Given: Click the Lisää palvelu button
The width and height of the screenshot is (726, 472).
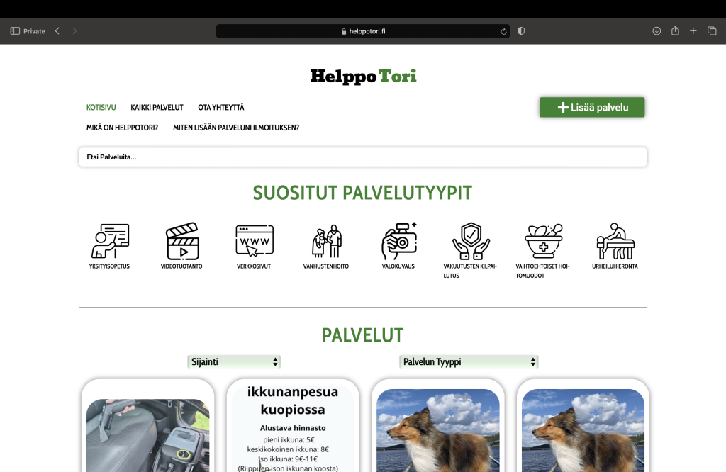Looking at the screenshot, I should [x=592, y=107].
